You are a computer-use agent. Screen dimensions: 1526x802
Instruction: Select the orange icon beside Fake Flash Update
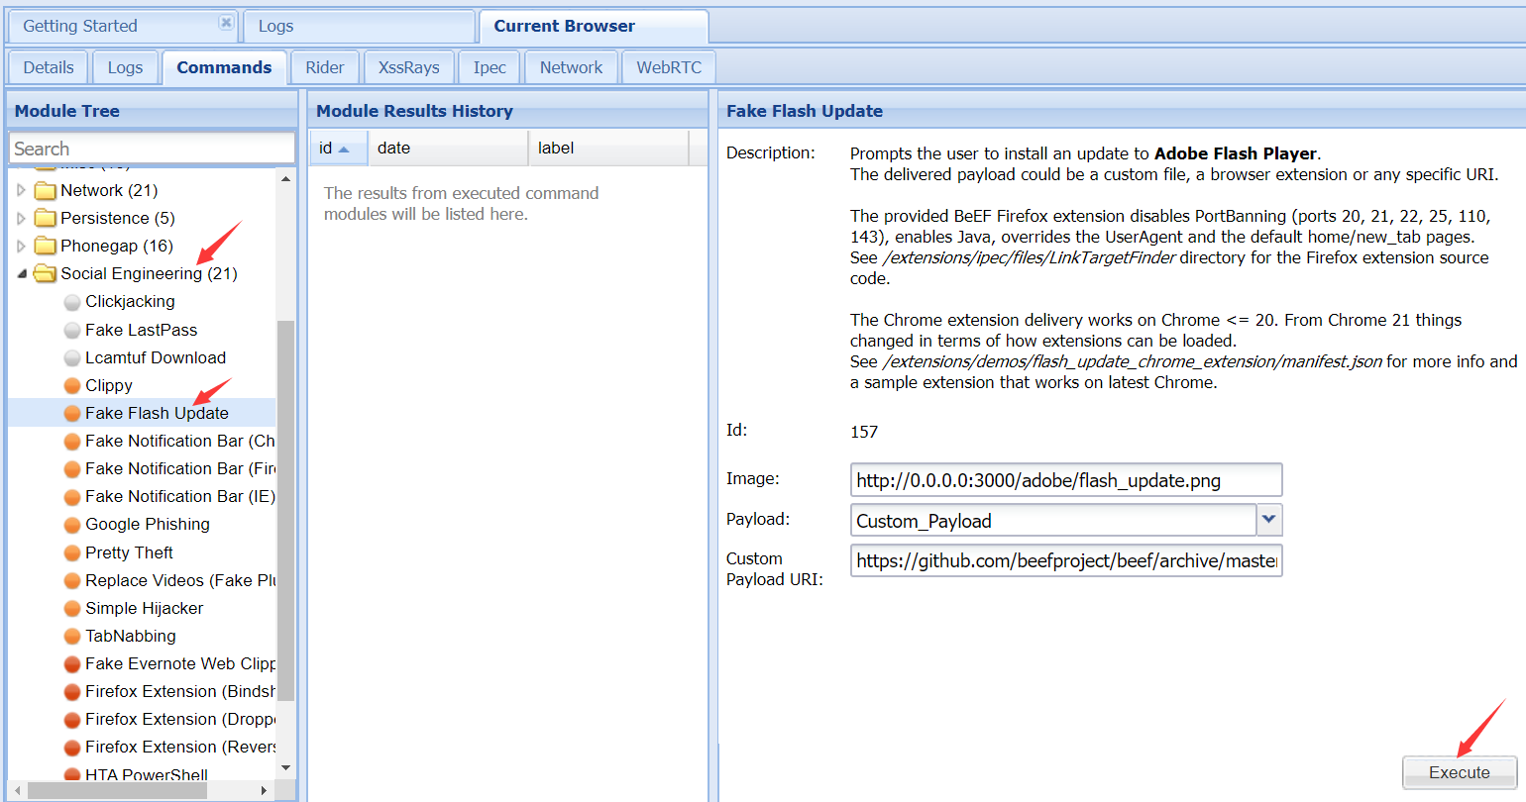[72, 413]
